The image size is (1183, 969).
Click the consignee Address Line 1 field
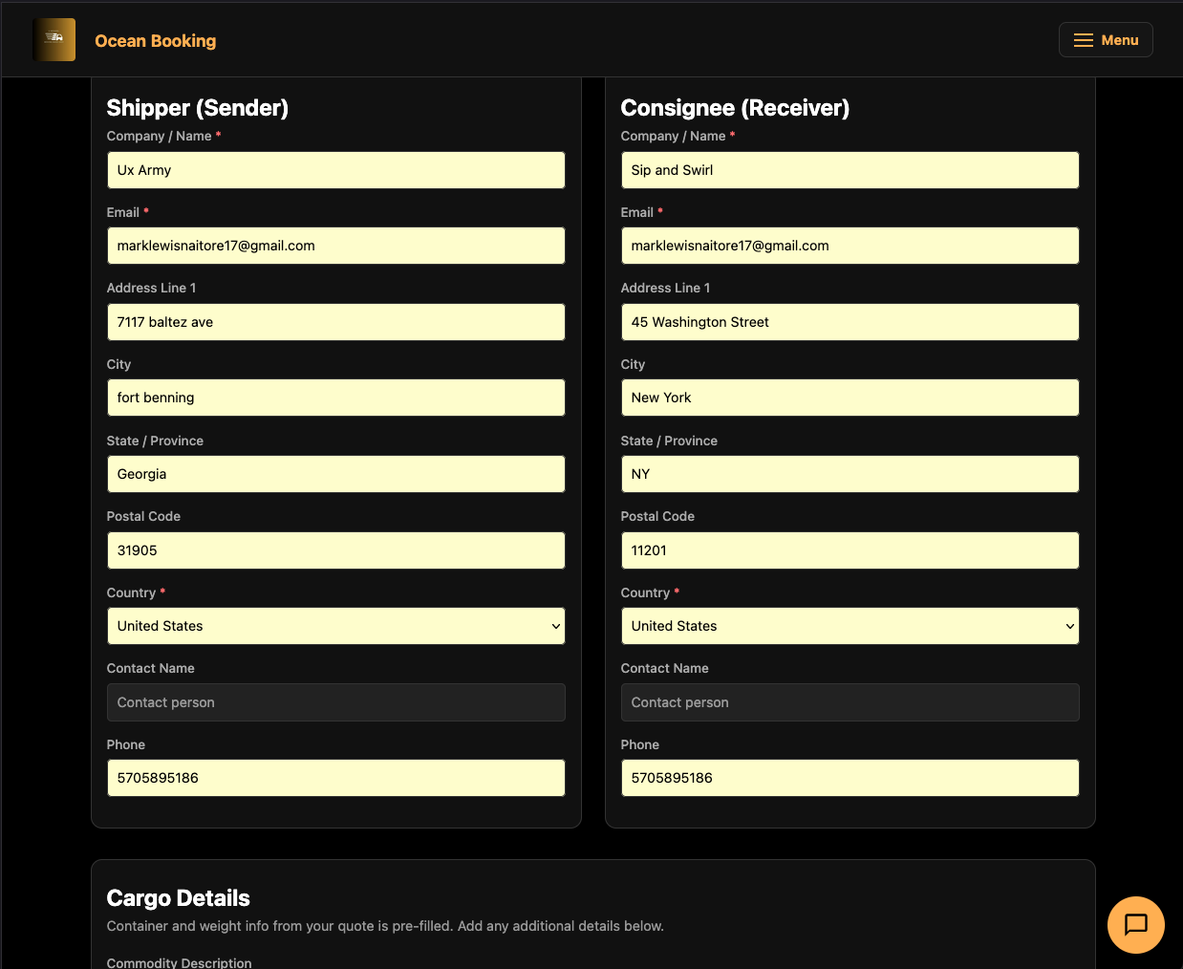850,321
